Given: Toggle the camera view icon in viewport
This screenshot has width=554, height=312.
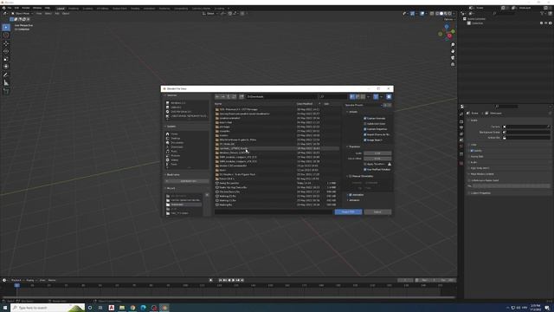Looking at the screenshot, I should [x=453, y=58].
